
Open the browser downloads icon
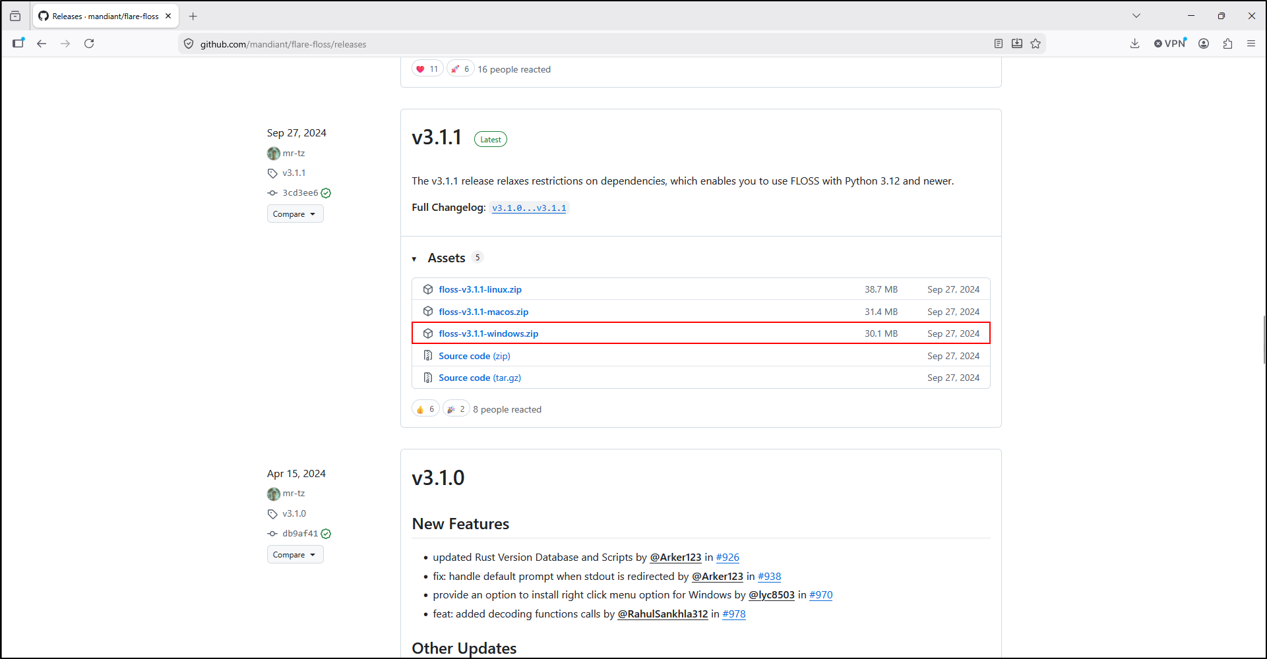point(1134,43)
